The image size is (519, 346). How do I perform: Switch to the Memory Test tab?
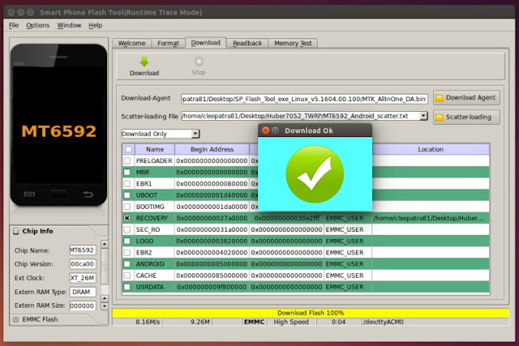coord(293,43)
